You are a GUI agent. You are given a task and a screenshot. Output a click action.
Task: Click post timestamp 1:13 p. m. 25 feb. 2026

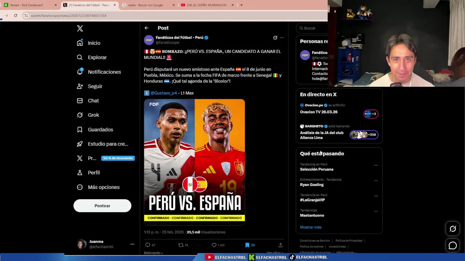[x=164, y=232]
